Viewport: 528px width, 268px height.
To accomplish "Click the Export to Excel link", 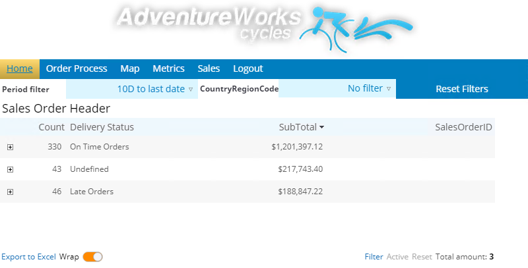I will tap(28, 257).
